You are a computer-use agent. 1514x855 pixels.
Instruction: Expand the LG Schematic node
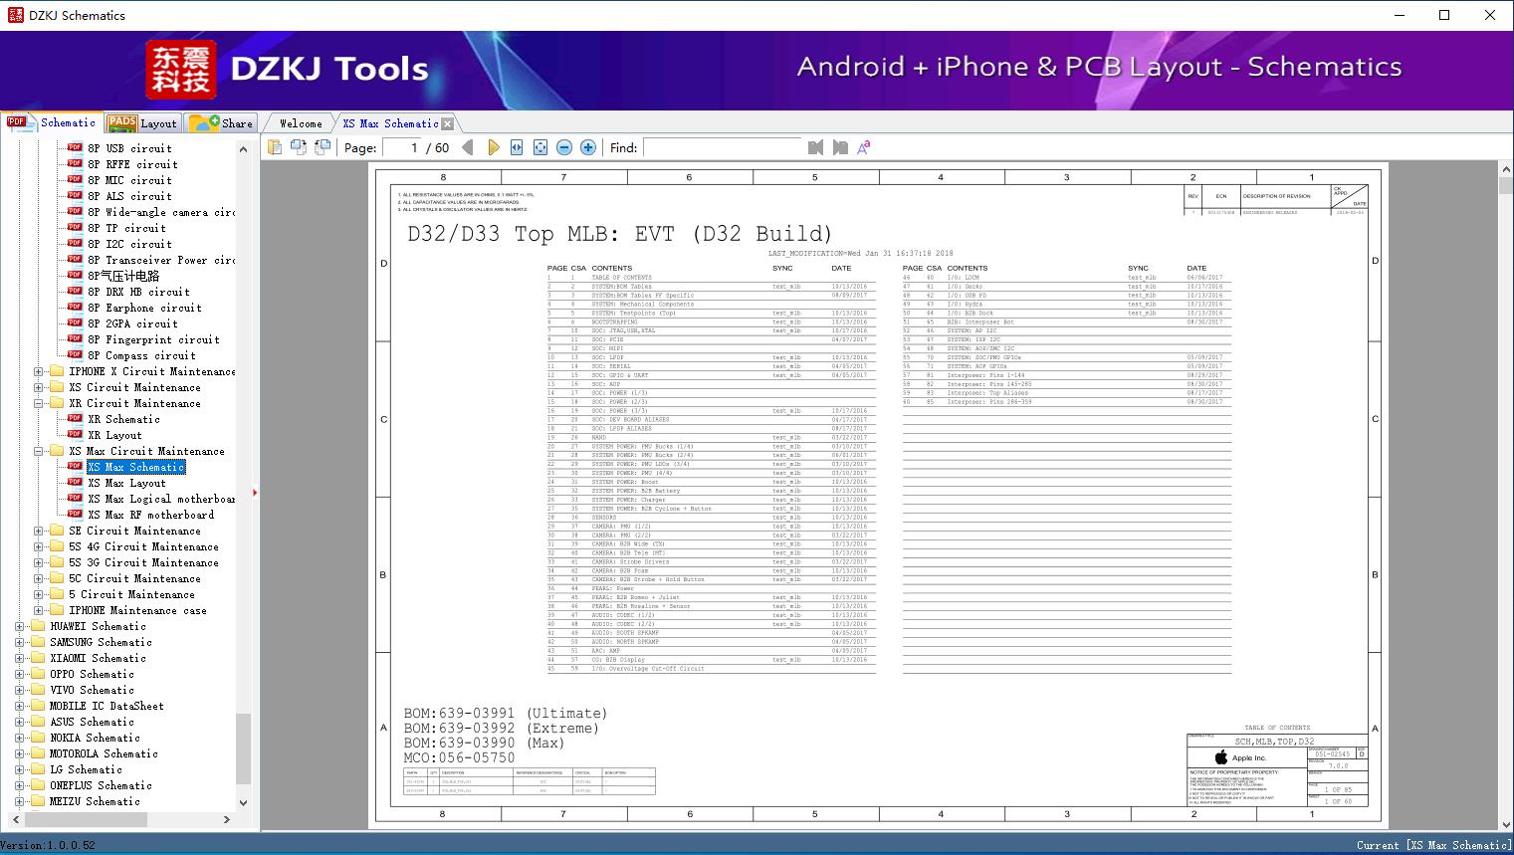(x=20, y=769)
